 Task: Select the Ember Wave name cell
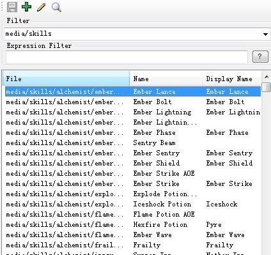click(x=153, y=235)
